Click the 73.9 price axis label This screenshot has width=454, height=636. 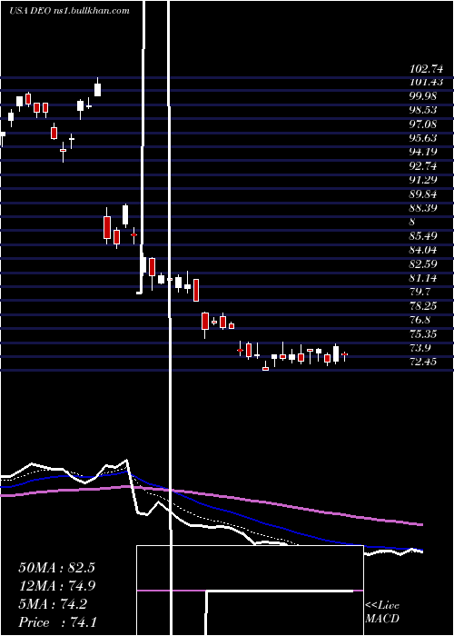[420, 348]
